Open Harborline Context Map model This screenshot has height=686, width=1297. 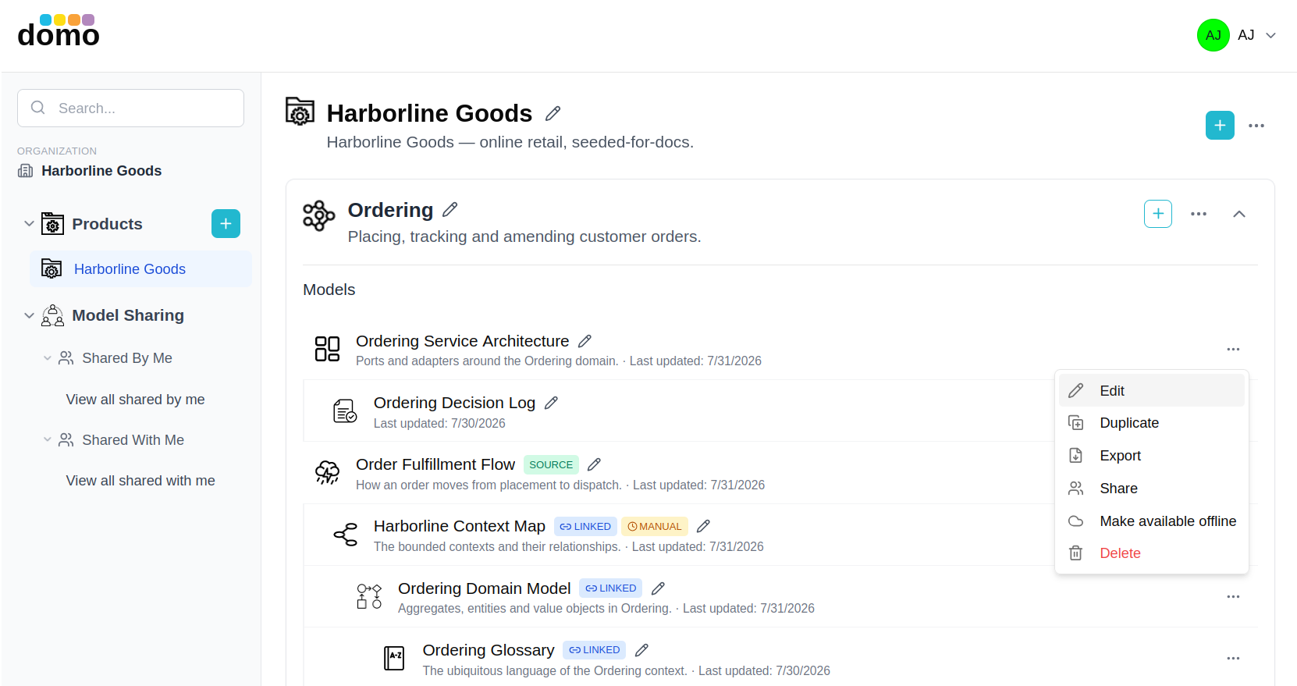coord(459,526)
